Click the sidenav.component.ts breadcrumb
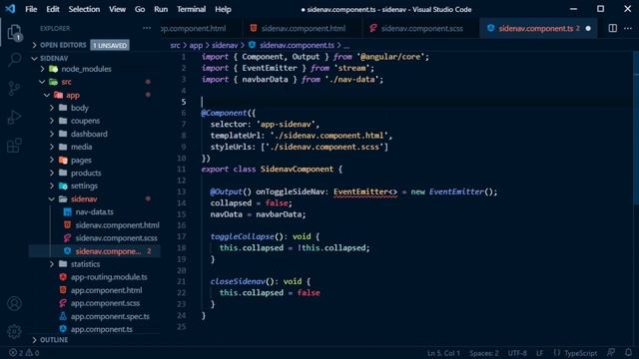 tap(297, 45)
